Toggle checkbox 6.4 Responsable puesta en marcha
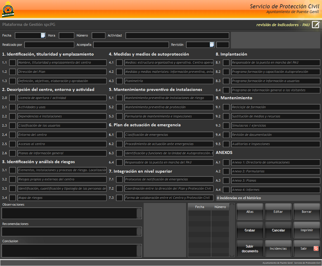The image size is (322, 266). pos(119,162)
